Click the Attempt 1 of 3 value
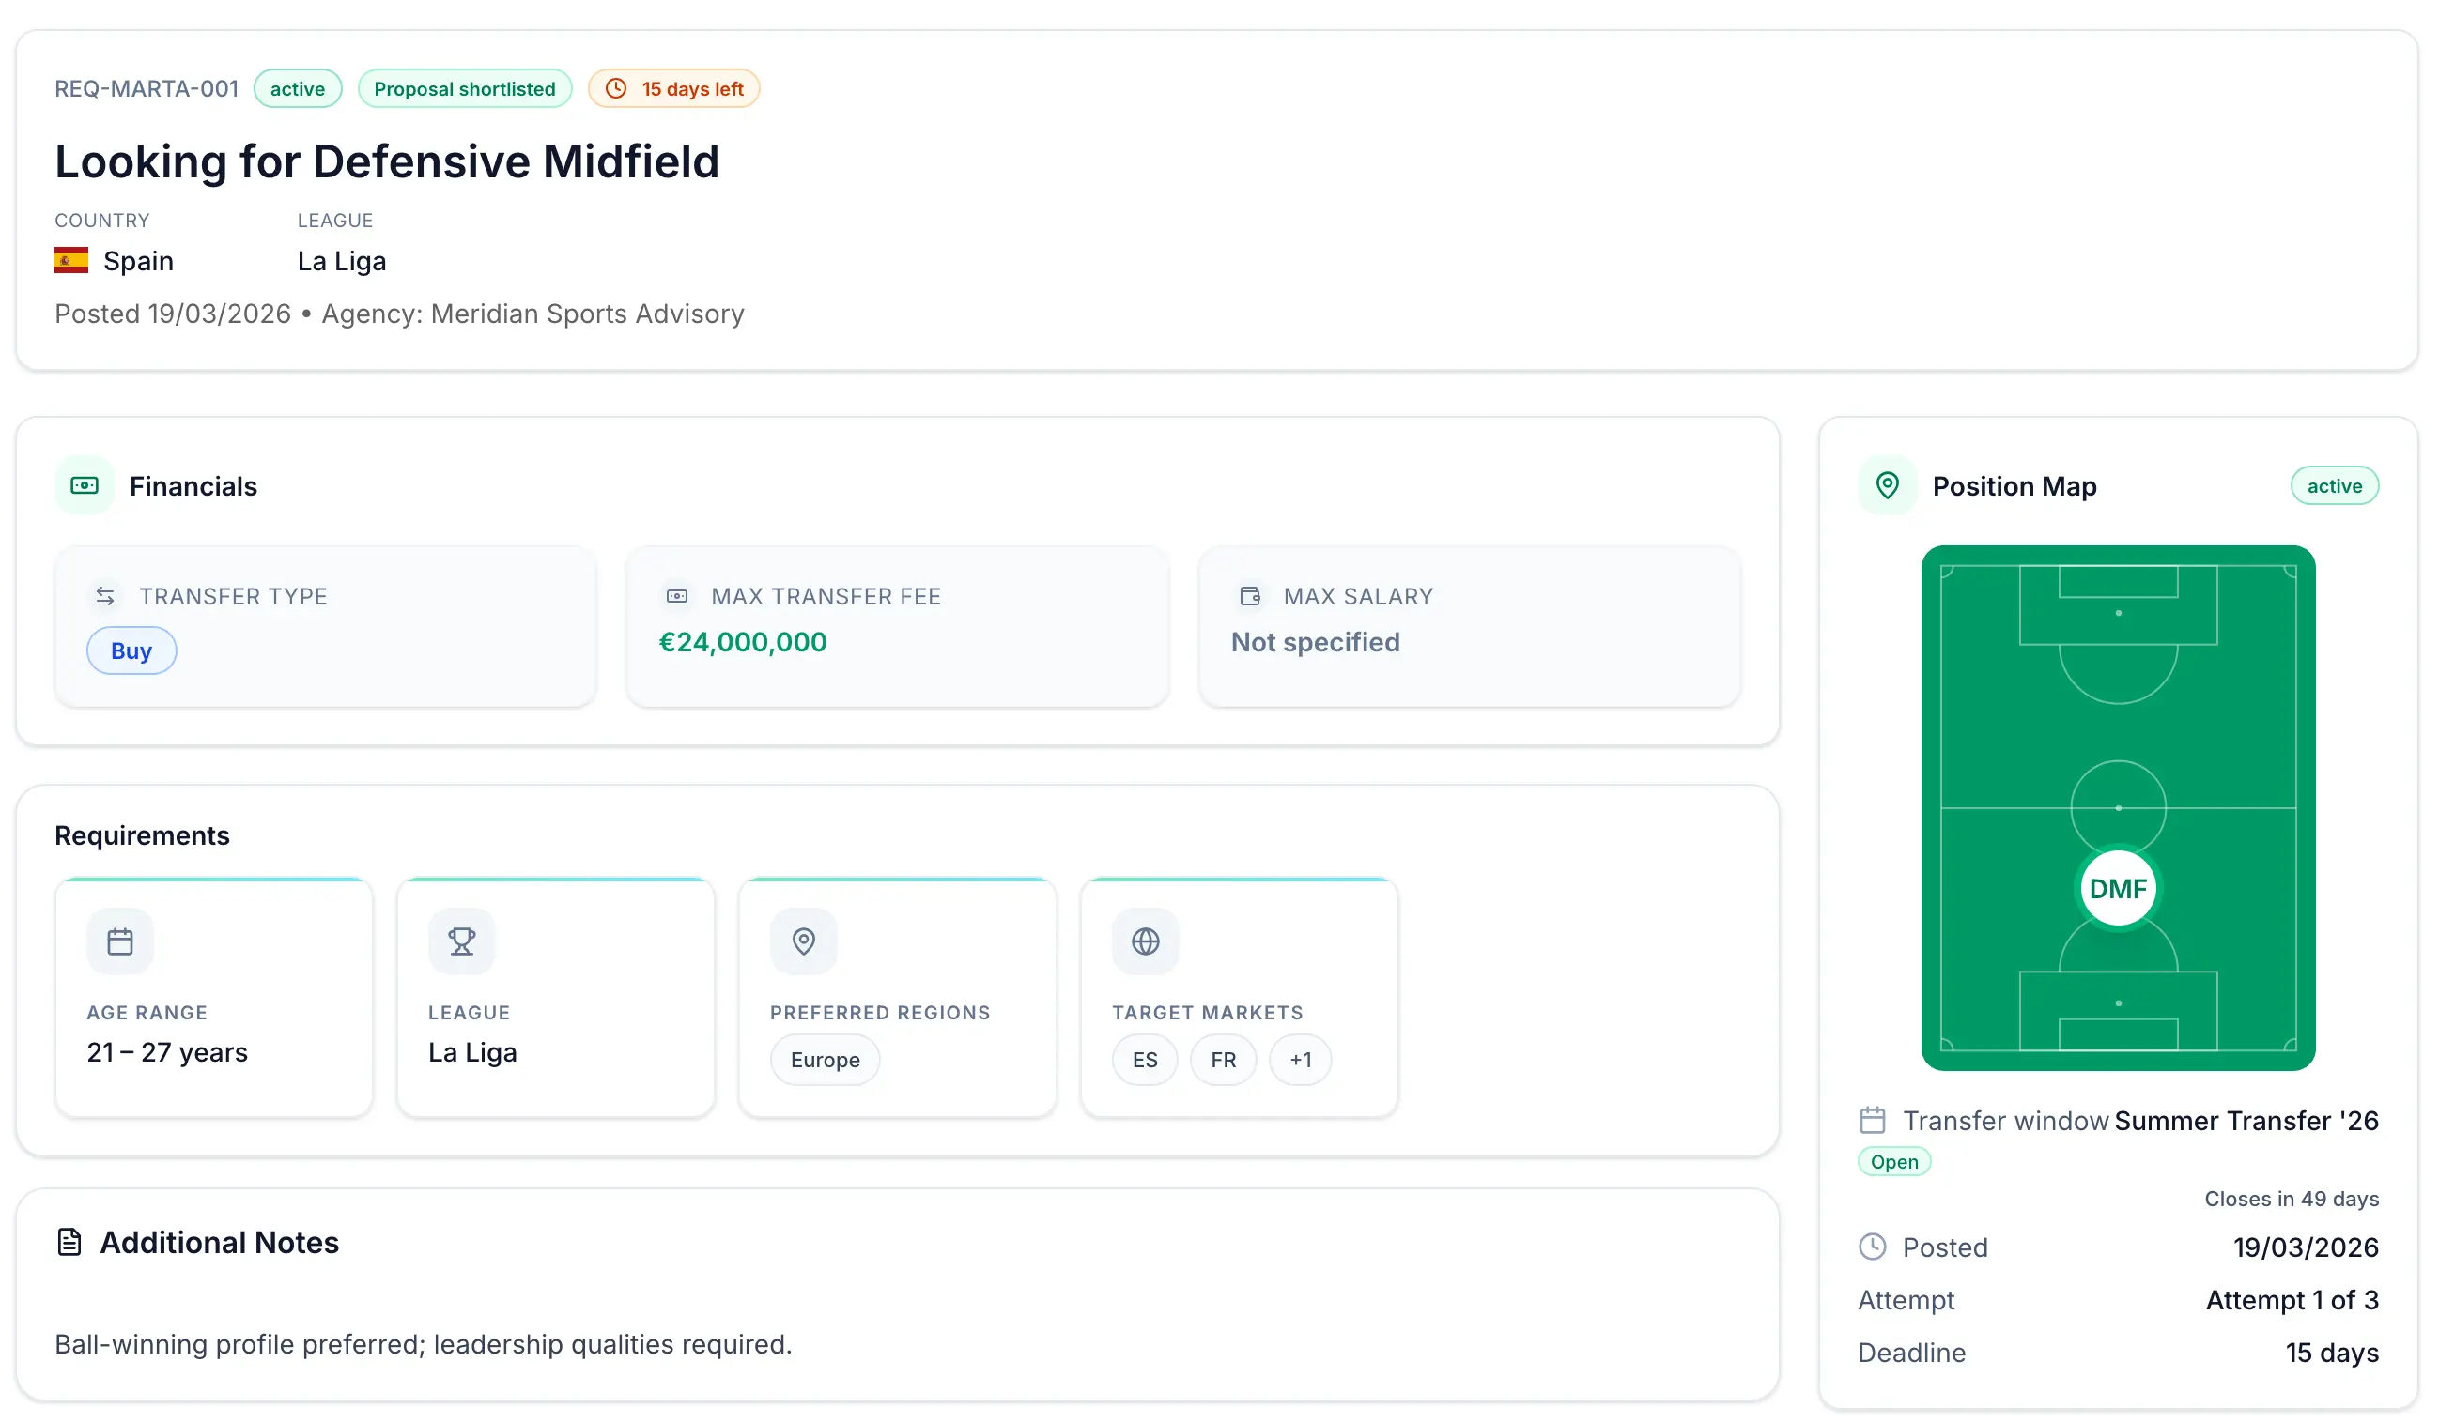 click(2292, 1300)
